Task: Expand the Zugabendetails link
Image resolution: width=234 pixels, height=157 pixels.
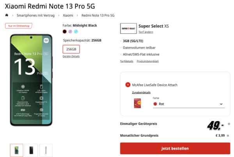Action: tap(141, 92)
